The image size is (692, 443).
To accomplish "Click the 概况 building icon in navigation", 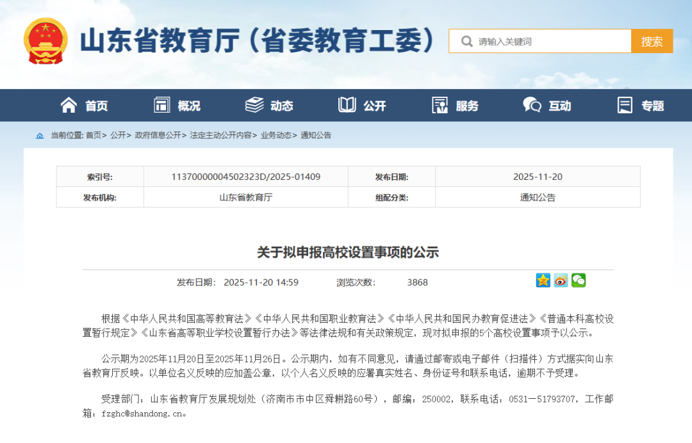I will click(162, 105).
